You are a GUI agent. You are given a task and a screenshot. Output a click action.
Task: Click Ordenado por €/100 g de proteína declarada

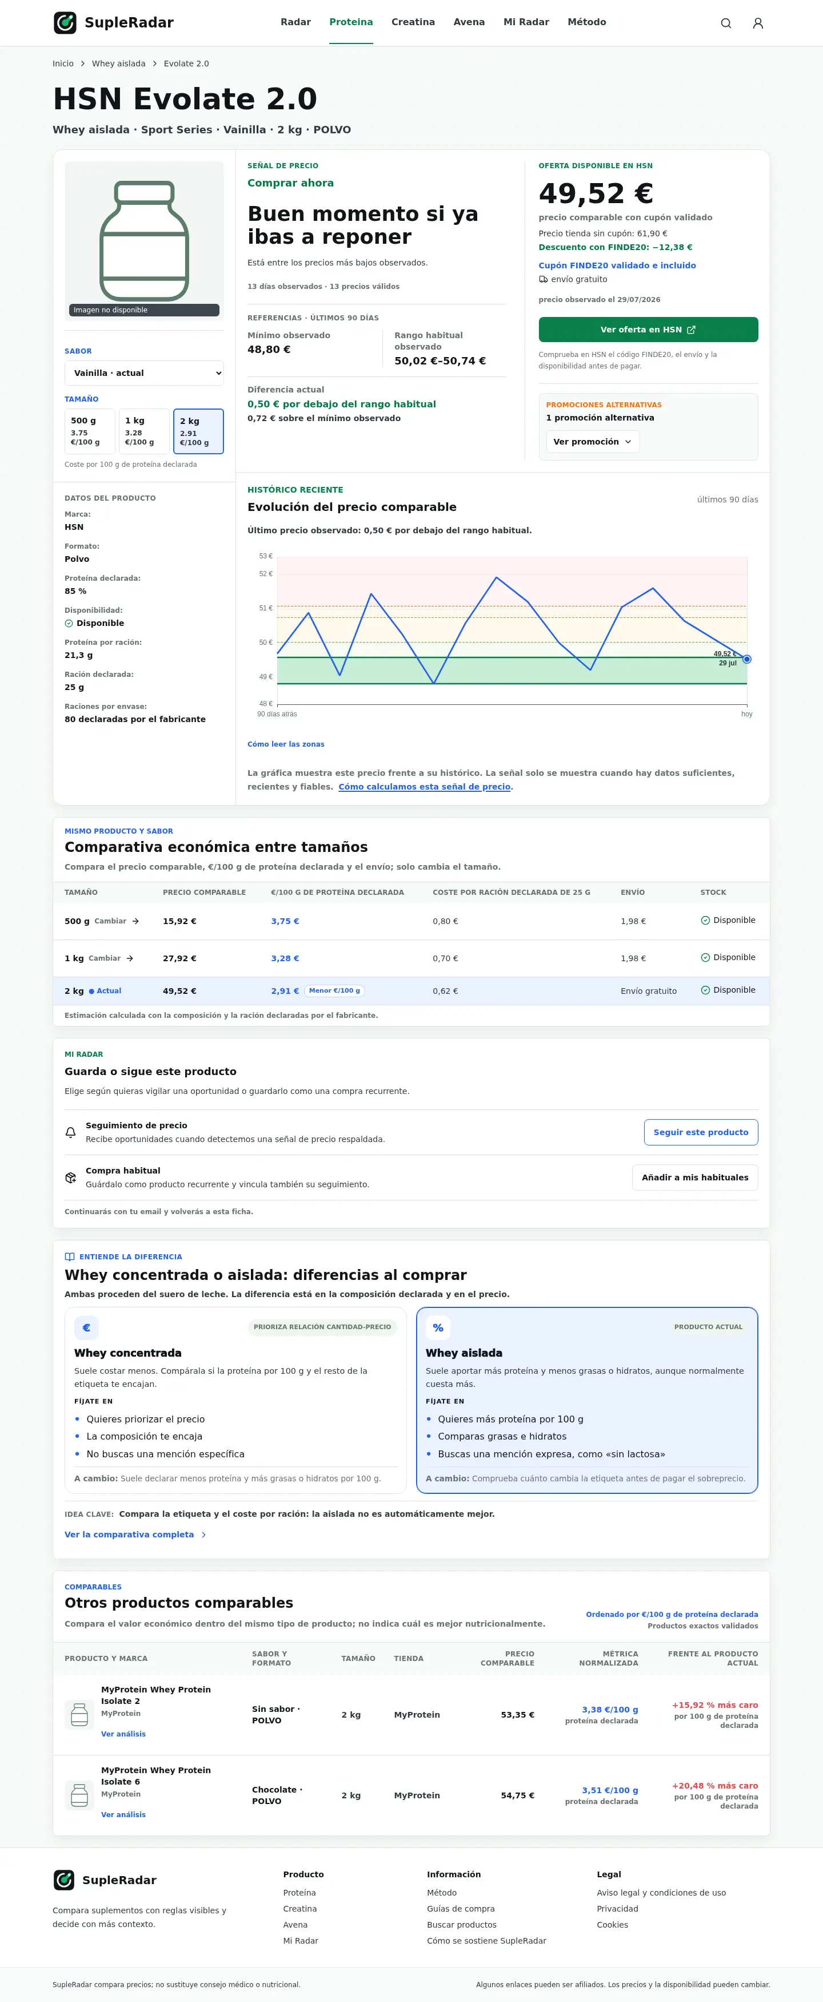672,1614
